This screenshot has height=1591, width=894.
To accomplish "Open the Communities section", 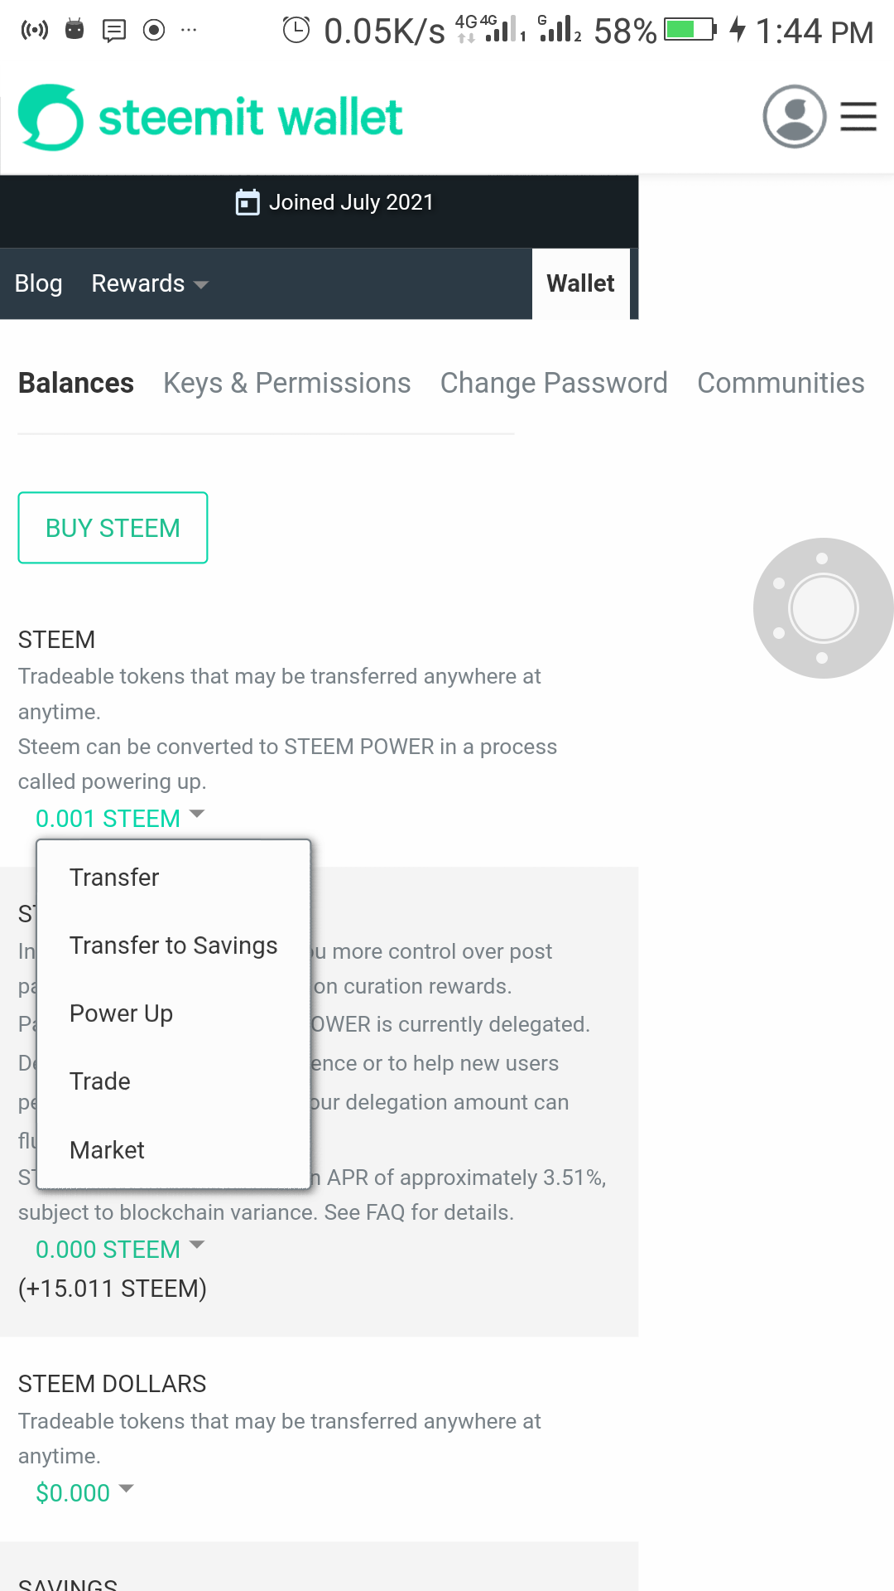I will coord(780,383).
